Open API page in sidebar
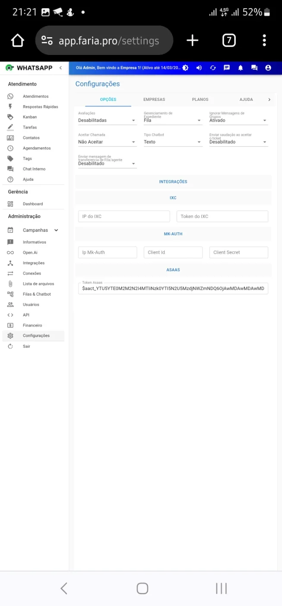The image size is (282, 606). coord(34,315)
